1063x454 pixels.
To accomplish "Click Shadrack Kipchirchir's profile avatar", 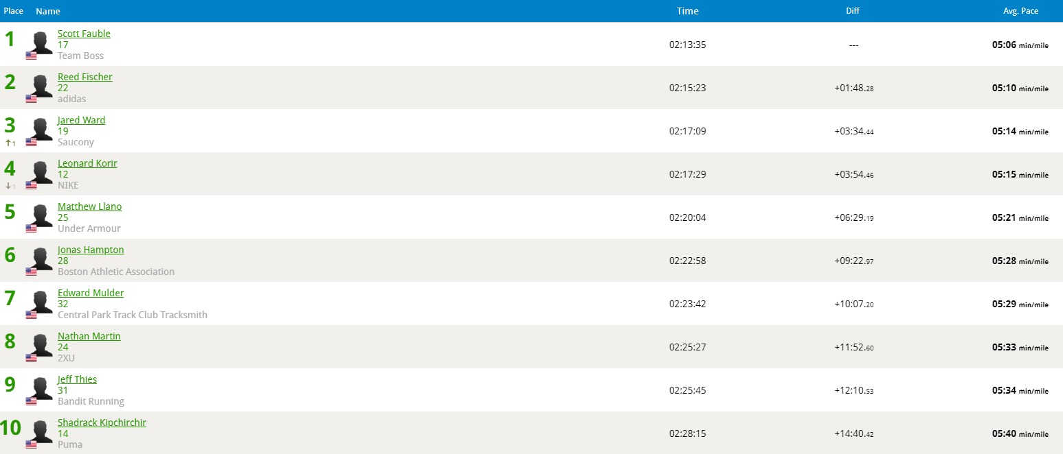I will [43, 431].
